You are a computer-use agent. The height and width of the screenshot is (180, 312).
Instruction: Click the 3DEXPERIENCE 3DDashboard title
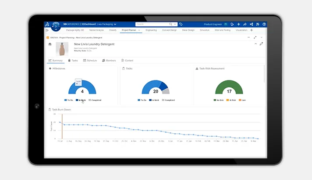click(79, 24)
